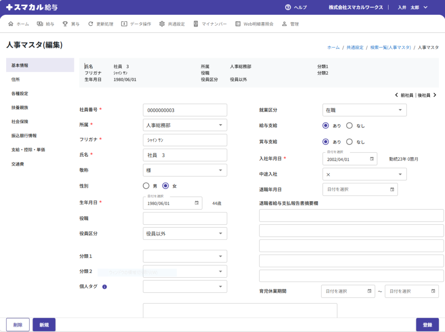
Task: Click the help question mark icon
Action: (288, 7)
